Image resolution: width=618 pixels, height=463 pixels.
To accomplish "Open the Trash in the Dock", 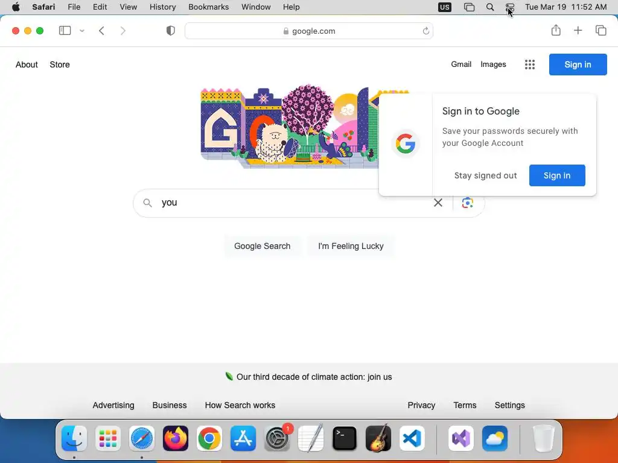I will (543, 438).
